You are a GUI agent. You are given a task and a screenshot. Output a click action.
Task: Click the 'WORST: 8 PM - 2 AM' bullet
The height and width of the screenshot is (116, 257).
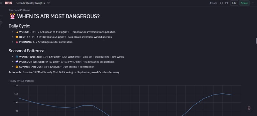65,32
